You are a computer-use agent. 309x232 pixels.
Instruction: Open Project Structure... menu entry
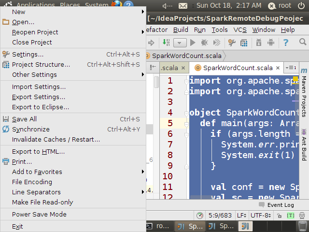(73, 64)
